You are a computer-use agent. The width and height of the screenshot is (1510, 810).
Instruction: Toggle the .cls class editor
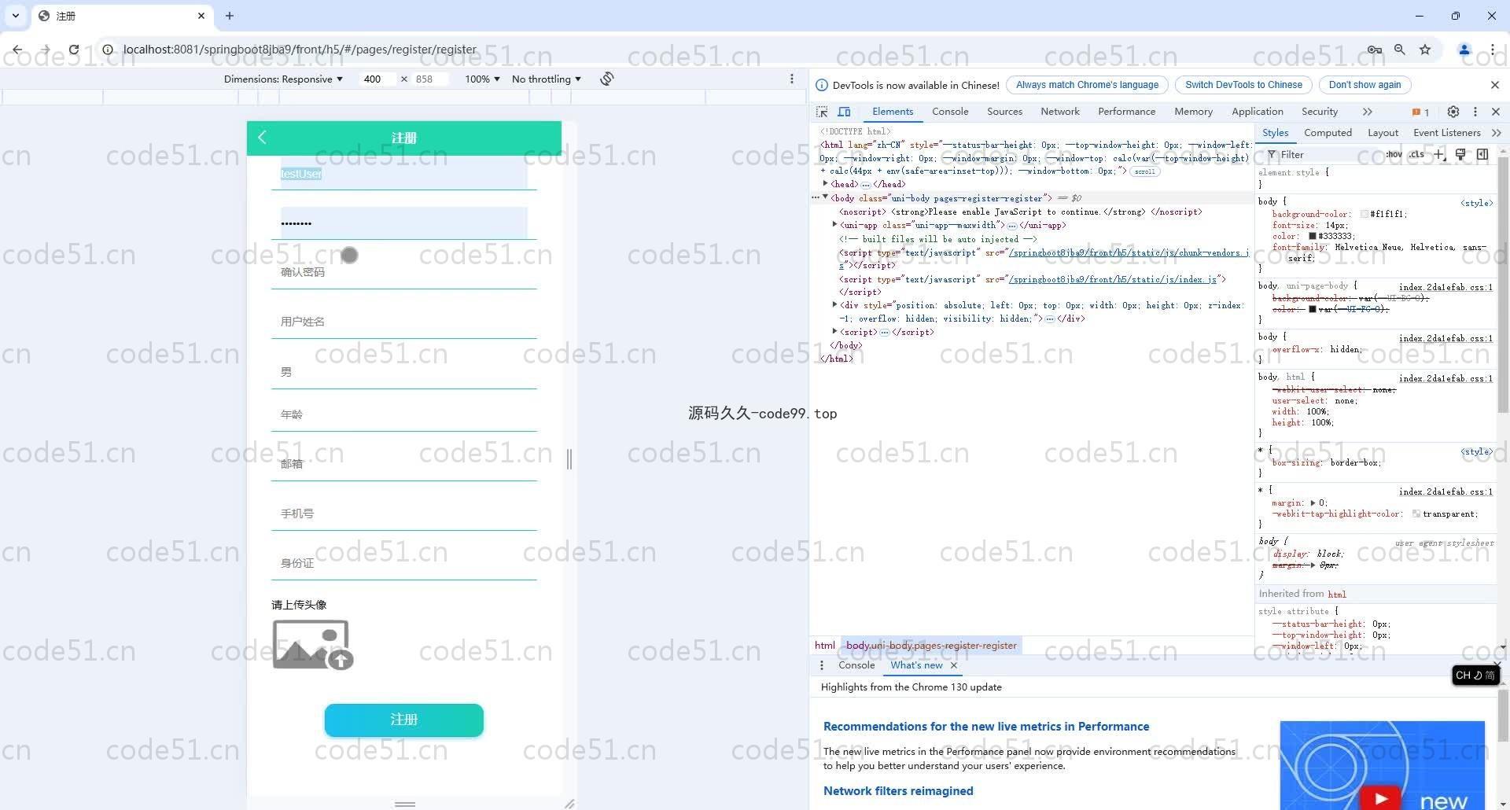point(1417,155)
